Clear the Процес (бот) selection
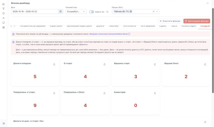The width and height of the screenshot is (214, 127). [x=154, y=11]
